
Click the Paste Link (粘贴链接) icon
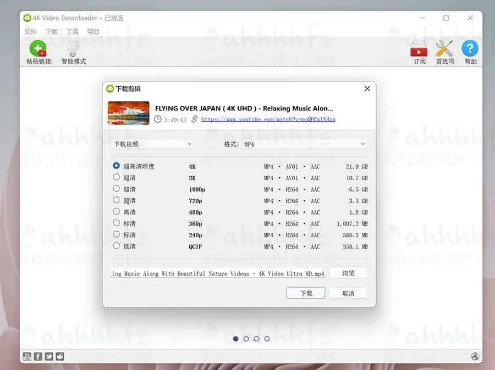[x=38, y=48]
